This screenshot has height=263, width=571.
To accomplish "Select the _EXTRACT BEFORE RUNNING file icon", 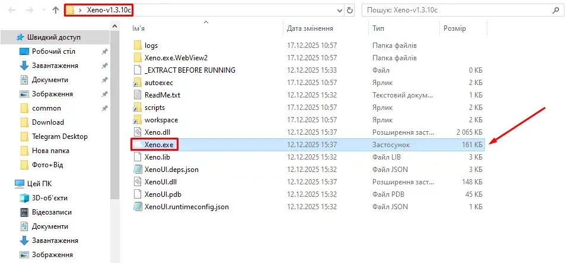I will tap(138, 70).
